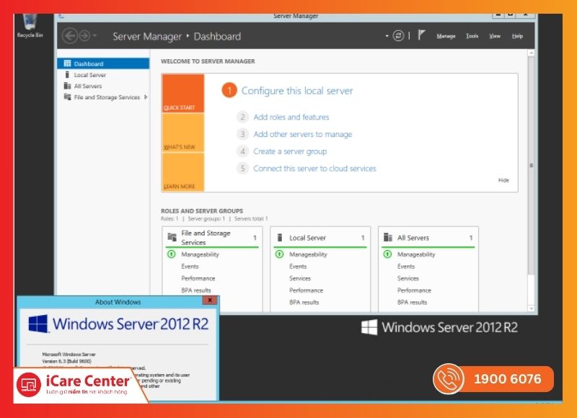Image resolution: width=577 pixels, height=418 pixels.
Task: Click Add other servers to manage link
Action: pos(302,134)
